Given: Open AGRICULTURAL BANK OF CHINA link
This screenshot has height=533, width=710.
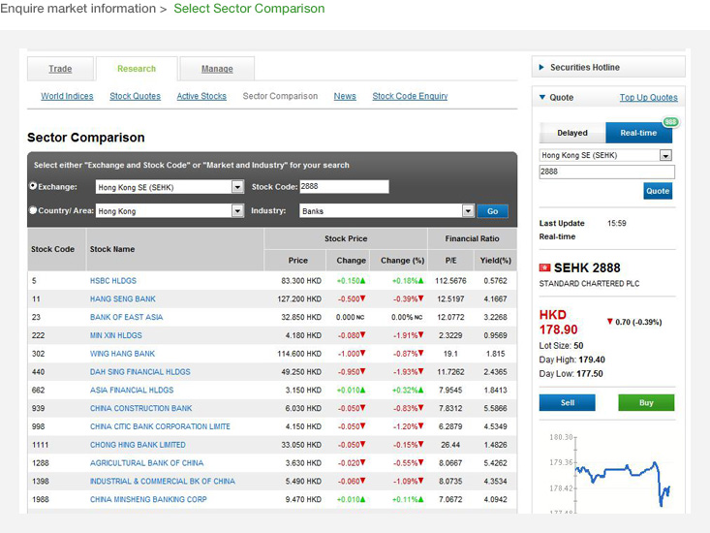Looking at the screenshot, I should [x=146, y=463].
